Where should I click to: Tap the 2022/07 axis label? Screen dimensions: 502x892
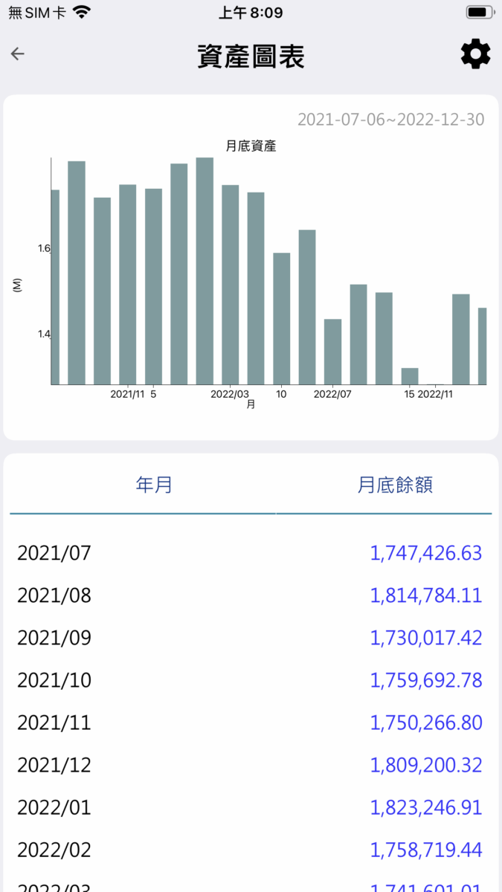pos(332,394)
